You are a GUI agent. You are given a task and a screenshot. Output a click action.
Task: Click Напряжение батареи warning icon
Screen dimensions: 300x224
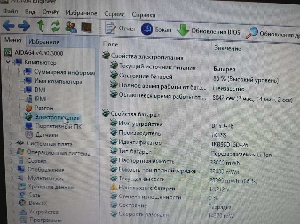point(114,187)
